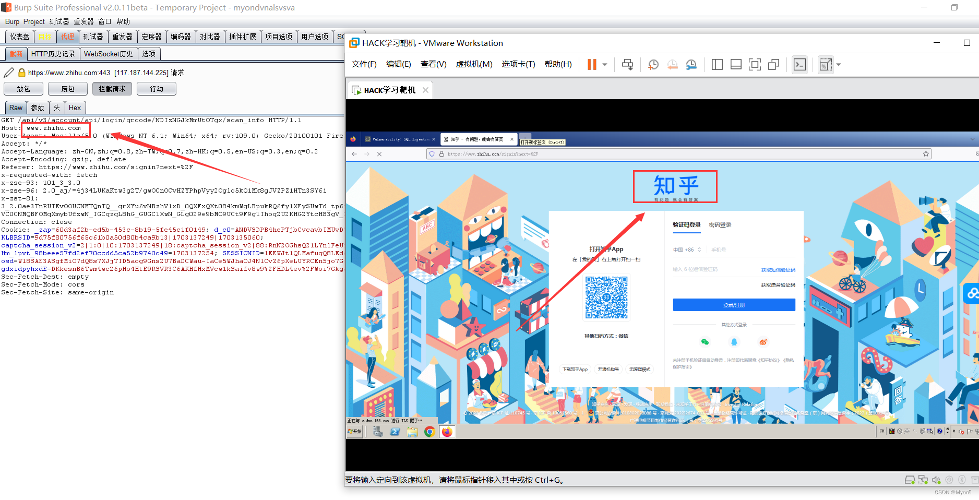Click 获取短信验证码 link
Screen dimensions: 979x500
tap(778, 270)
